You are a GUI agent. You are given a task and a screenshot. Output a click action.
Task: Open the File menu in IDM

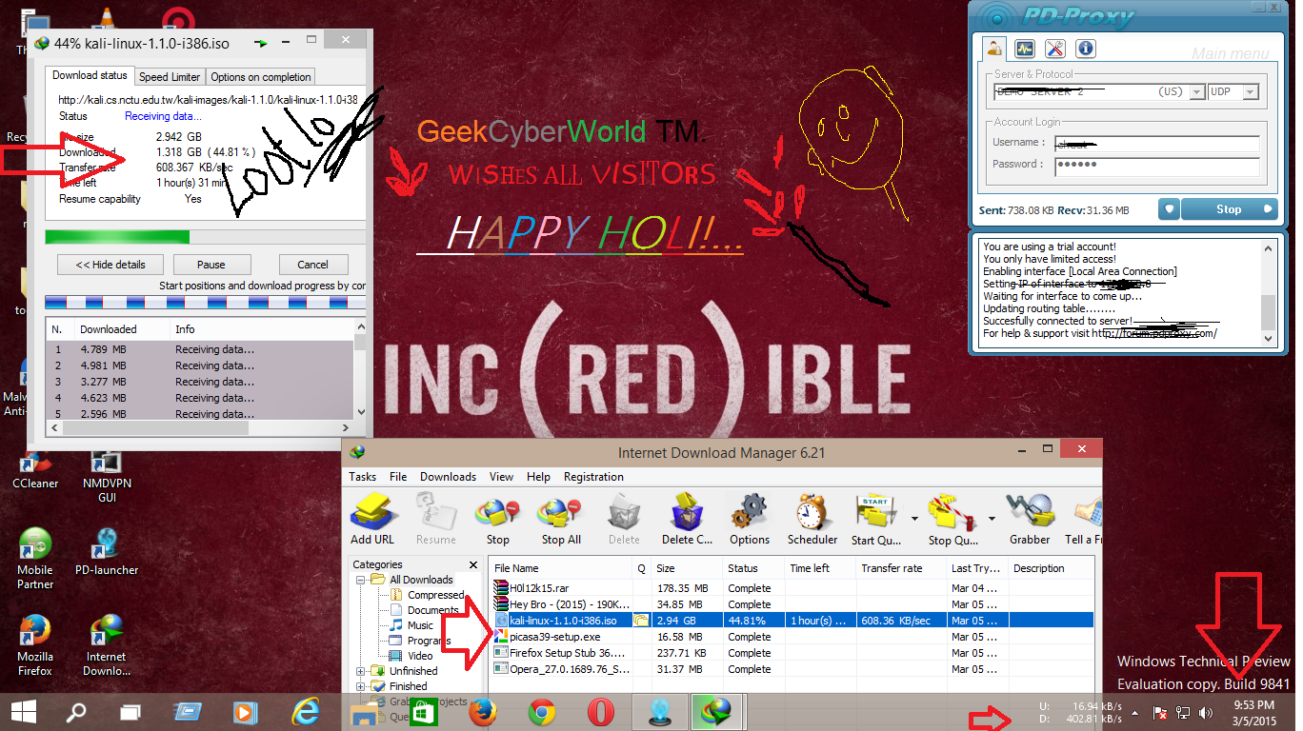click(x=398, y=477)
